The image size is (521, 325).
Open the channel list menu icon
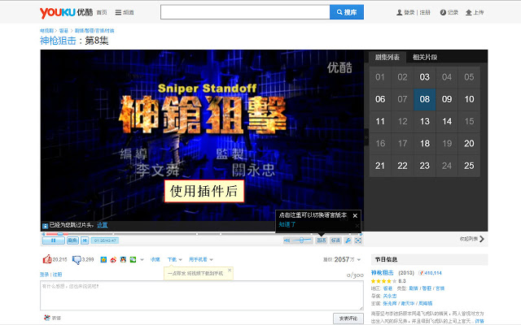118,12
